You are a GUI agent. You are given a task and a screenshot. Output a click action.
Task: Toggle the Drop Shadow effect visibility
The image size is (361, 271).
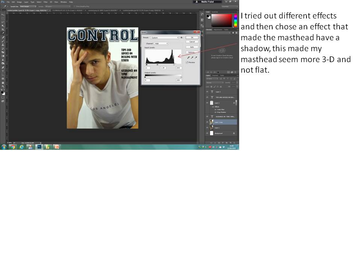click(x=215, y=112)
